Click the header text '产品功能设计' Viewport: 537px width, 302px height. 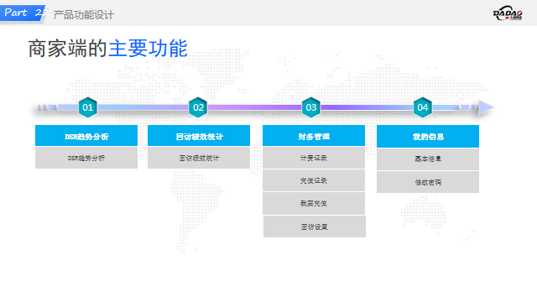coord(84,15)
